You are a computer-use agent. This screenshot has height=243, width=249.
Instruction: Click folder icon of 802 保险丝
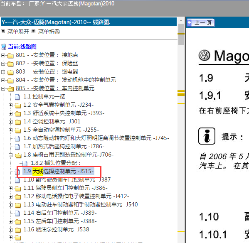tap(10, 64)
